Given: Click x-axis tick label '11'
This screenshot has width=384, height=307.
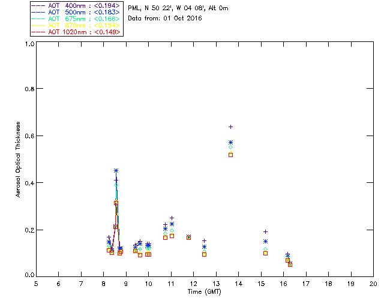Looking at the screenshot, I should (171, 284).
